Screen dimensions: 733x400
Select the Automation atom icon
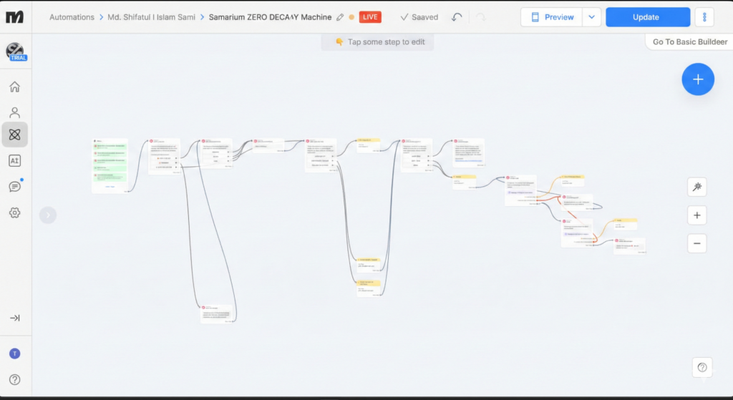pyautogui.click(x=14, y=135)
